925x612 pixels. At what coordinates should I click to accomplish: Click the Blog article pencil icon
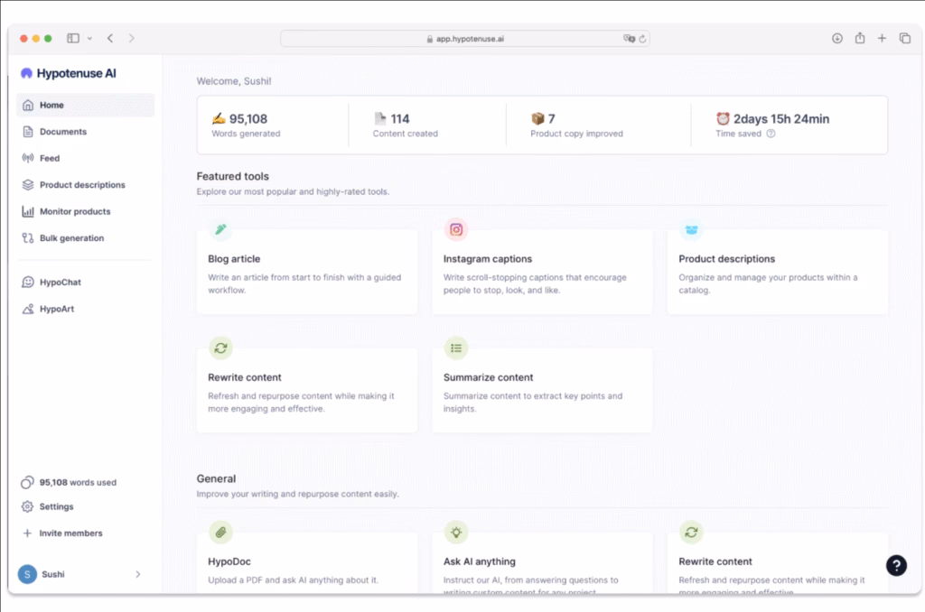[x=220, y=229]
